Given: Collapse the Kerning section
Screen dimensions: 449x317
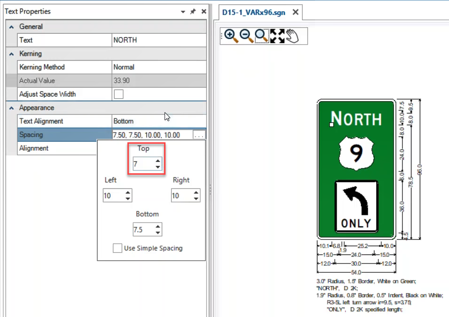Looking at the screenshot, I should [x=11, y=54].
